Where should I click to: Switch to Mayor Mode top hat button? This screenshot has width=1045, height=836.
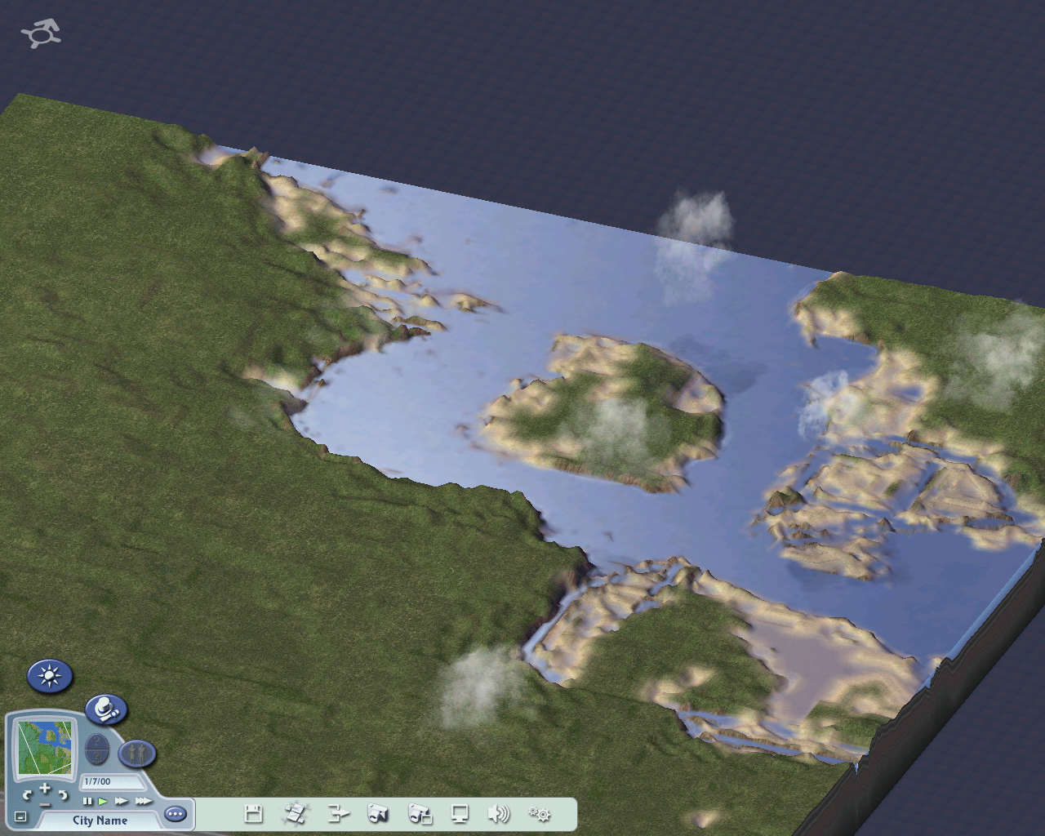(x=106, y=709)
